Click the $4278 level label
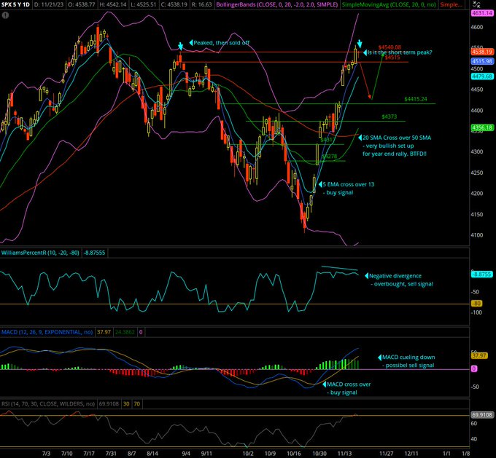The image size is (496, 458). tap(330, 156)
